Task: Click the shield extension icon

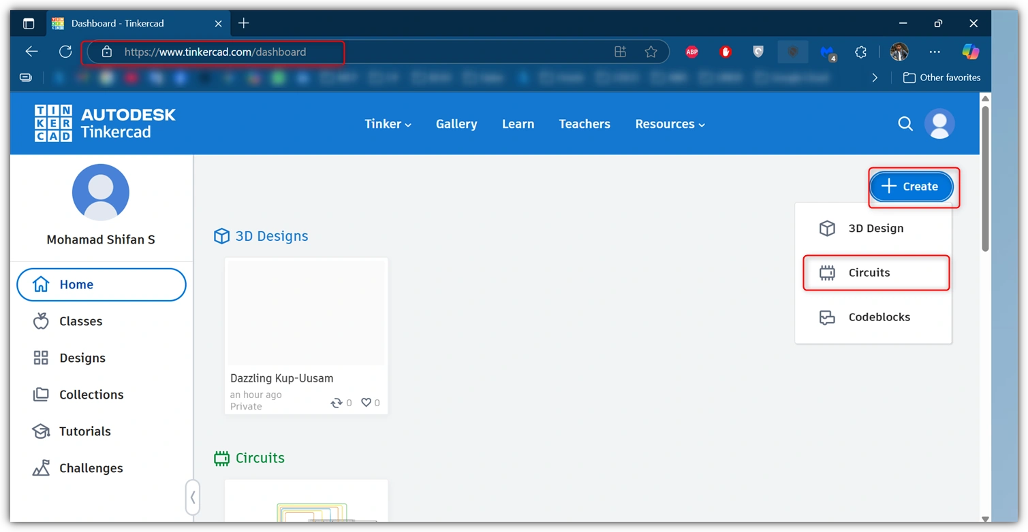Action: [758, 52]
